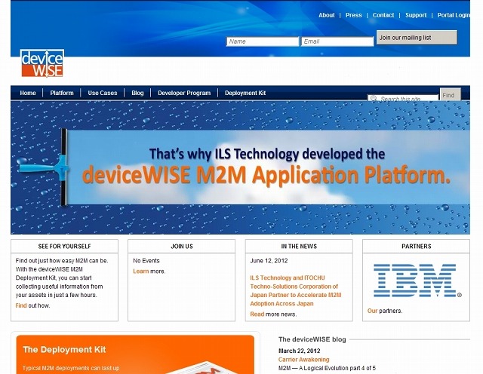Click the IBM partner logo
This screenshot has height=374, width=483.
(417, 280)
